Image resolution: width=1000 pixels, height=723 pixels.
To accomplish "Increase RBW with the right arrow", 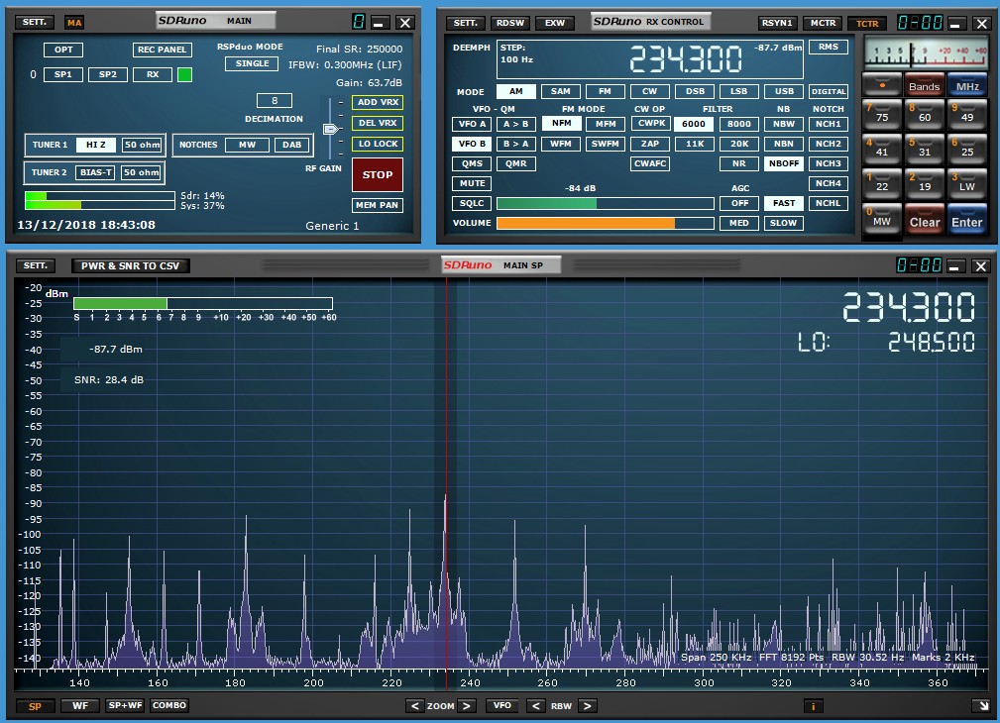I will (588, 706).
